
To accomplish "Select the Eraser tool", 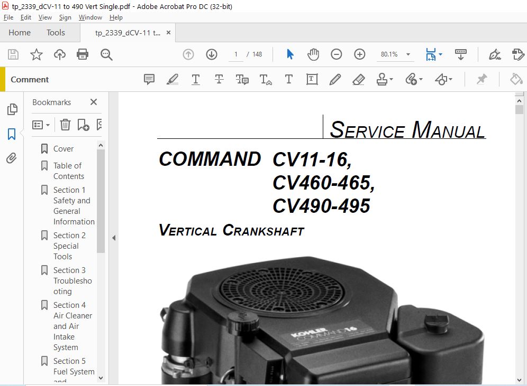I will coord(359,80).
